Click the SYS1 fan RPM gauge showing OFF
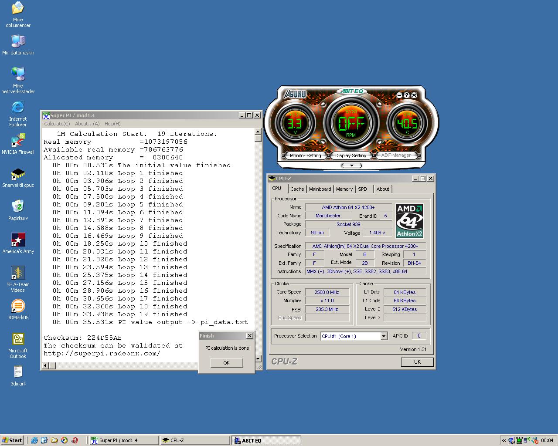The width and height of the screenshot is (558, 446). coord(351,123)
